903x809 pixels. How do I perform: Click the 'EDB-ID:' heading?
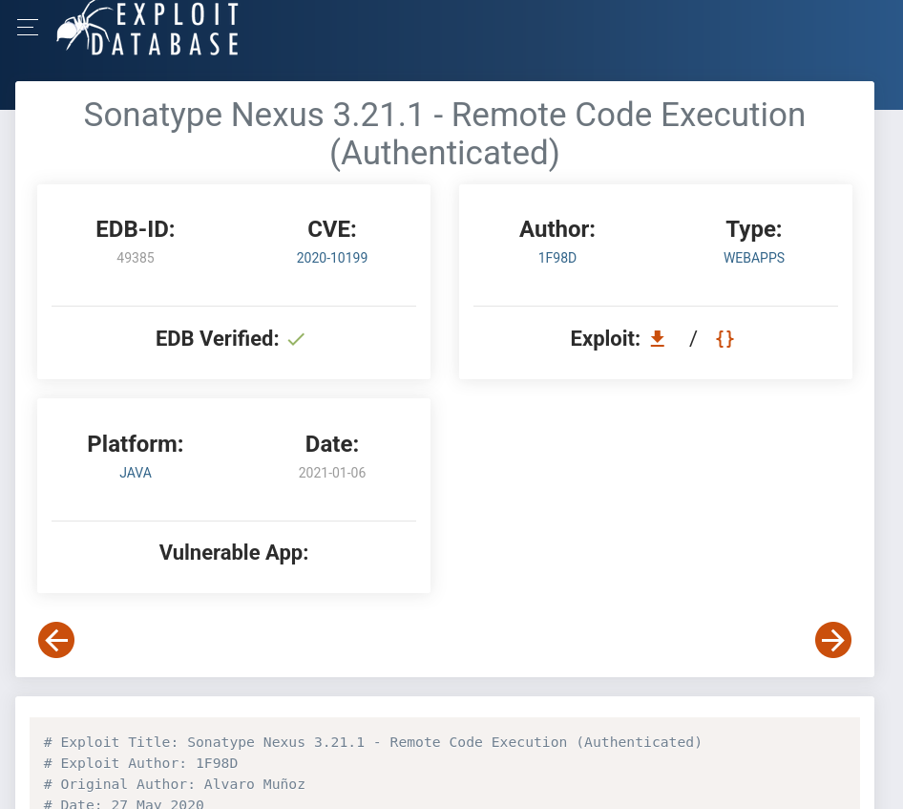[136, 229]
